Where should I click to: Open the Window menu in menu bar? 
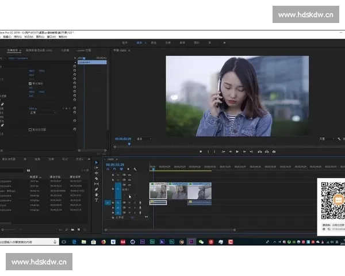pos(51,37)
